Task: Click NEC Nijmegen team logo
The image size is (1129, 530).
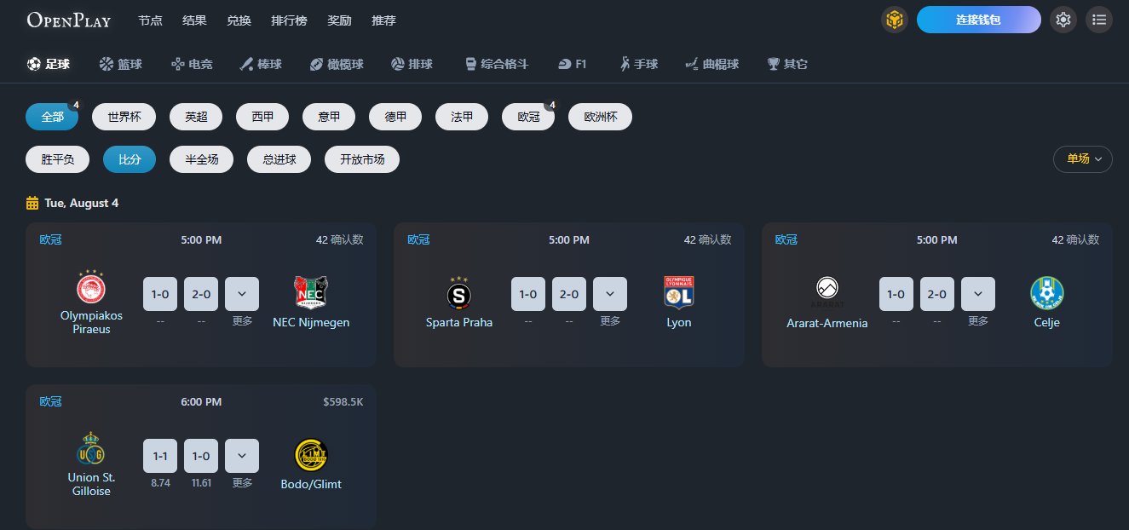Action: (x=311, y=291)
